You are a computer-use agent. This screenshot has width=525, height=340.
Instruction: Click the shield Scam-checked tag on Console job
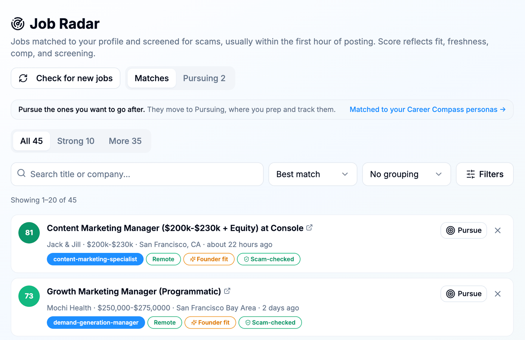(269, 259)
